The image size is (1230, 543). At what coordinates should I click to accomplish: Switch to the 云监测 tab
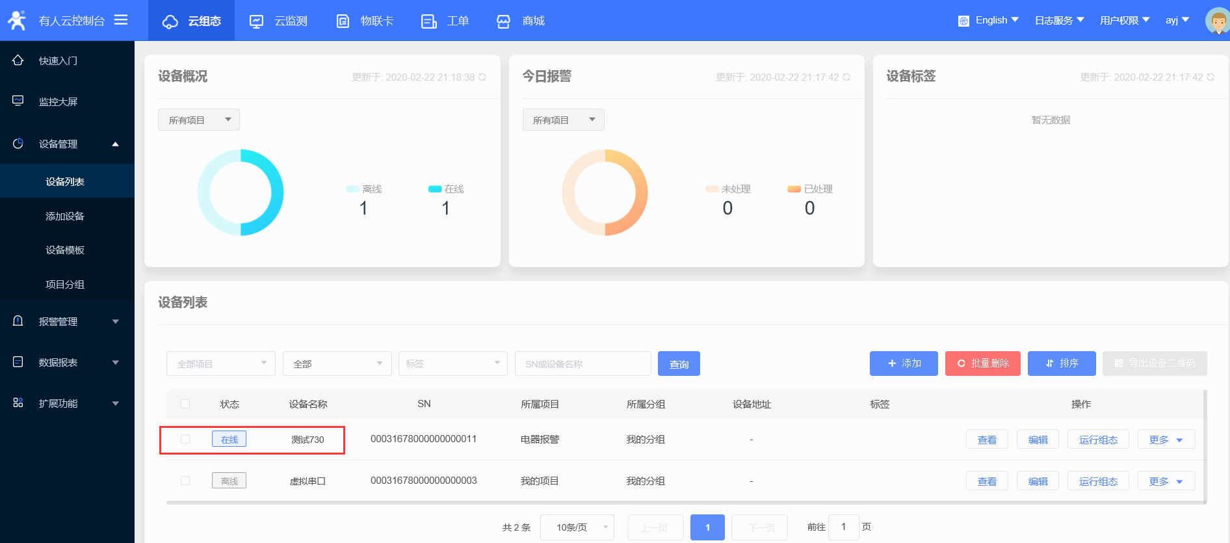(279, 21)
